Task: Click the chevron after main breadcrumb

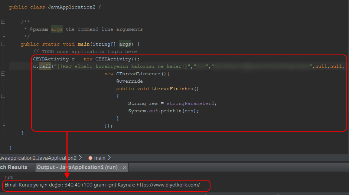Action: point(109,158)
